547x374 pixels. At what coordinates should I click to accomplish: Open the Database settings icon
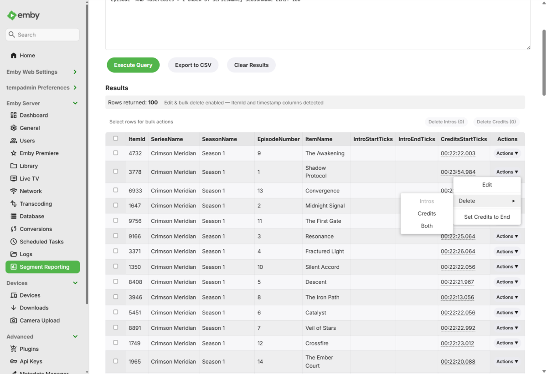pyautogui.click(x=14, y=216)
